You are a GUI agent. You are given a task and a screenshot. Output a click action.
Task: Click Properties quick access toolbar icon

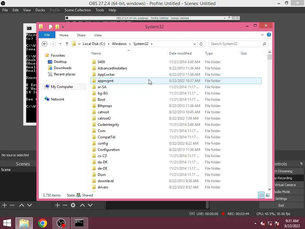51,27
